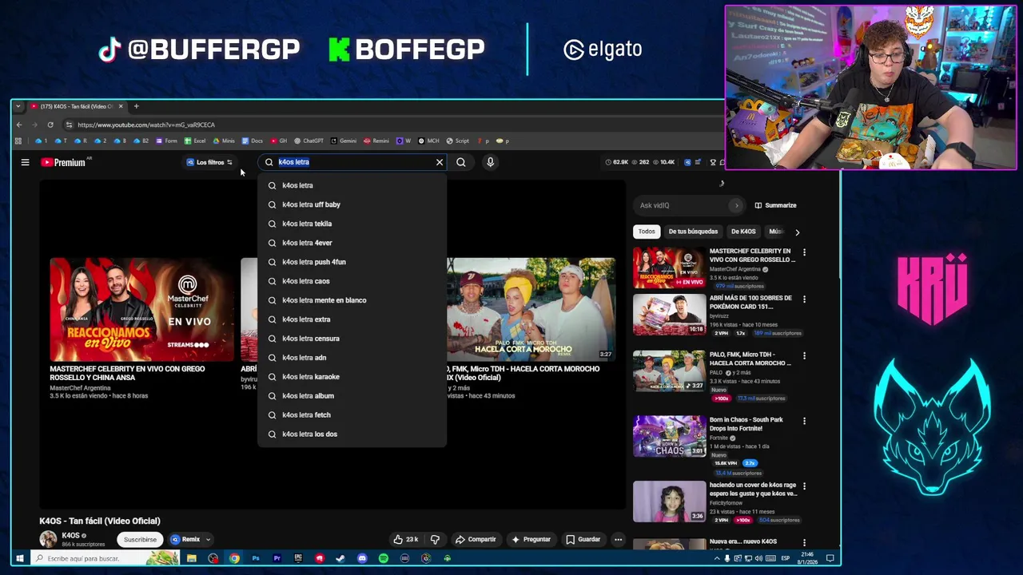
Task: Select suggestion 'k4os letra album'
Action: [352, 396]
